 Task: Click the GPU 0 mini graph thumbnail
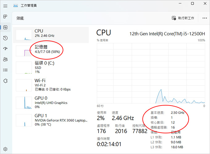click(24, 103)
